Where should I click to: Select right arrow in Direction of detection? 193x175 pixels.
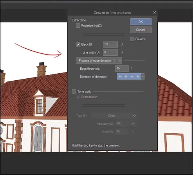tap(132, 76)
